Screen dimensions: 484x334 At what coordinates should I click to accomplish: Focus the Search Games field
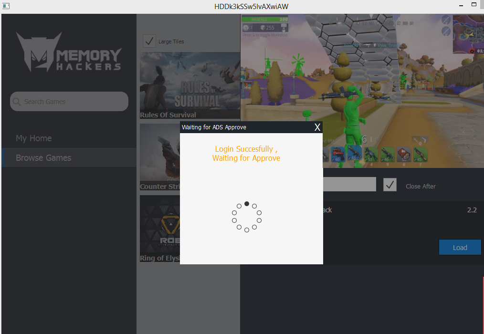tap(69, 102)
